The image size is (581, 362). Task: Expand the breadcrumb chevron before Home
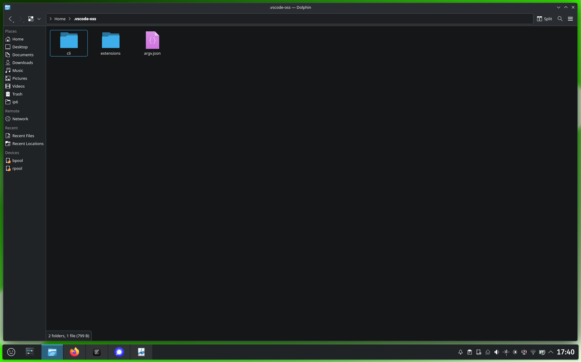point(51,19)
